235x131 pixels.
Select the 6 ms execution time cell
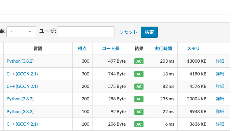click(163, 124)
